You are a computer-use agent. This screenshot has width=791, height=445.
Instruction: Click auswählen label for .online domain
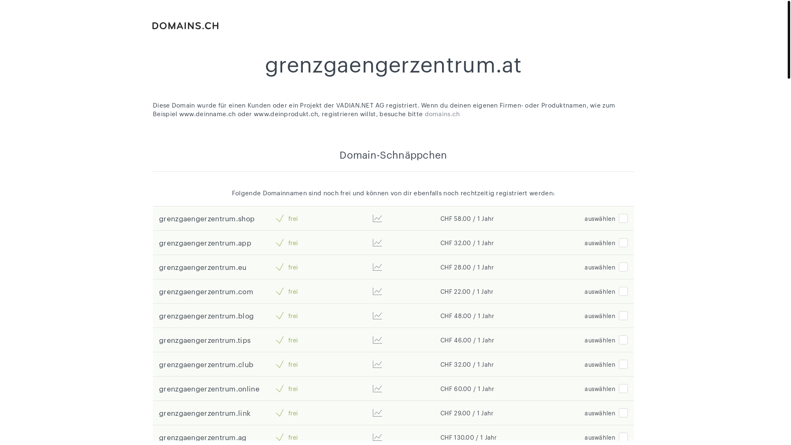pyautogui.click(x=600, y=389)
